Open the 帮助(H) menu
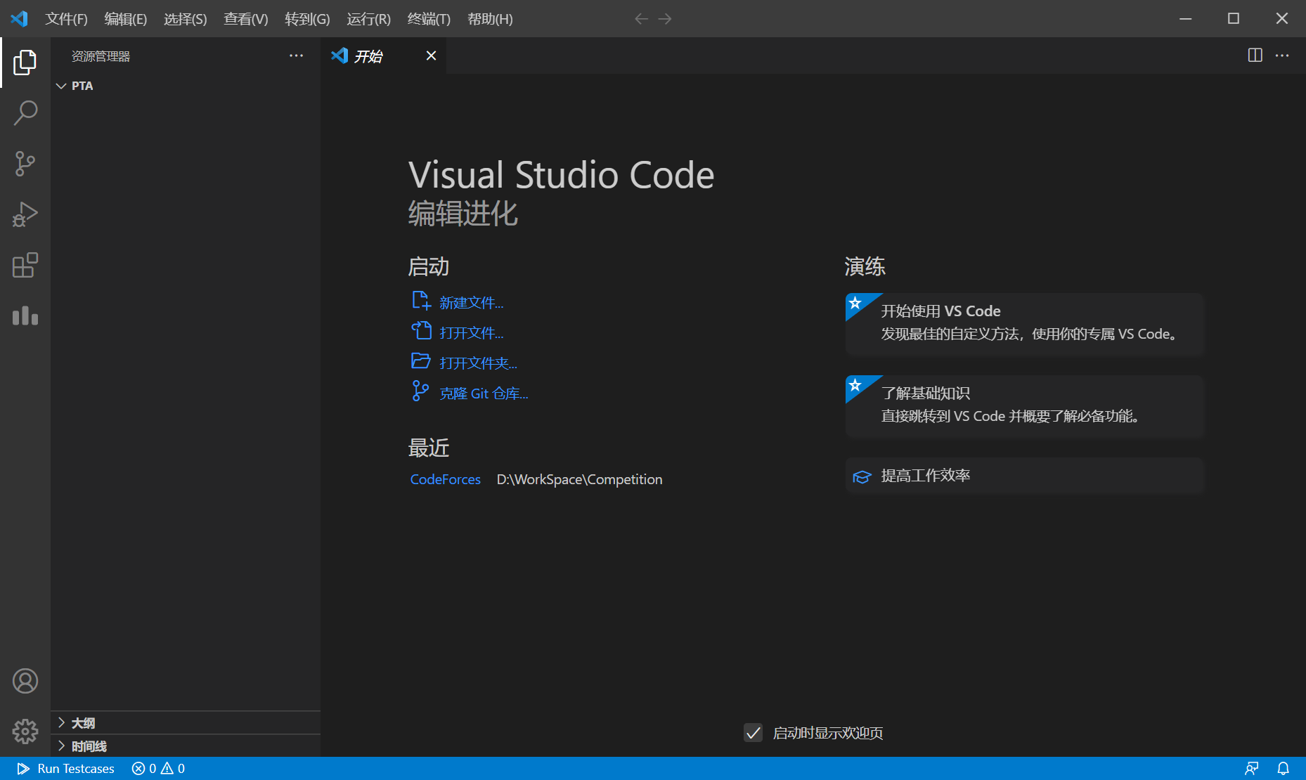Viewport: 1306px width, 780px height. point(490,19)
